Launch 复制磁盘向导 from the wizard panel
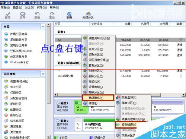Screen dimensions: 186x139 click(x=19, y=40)
